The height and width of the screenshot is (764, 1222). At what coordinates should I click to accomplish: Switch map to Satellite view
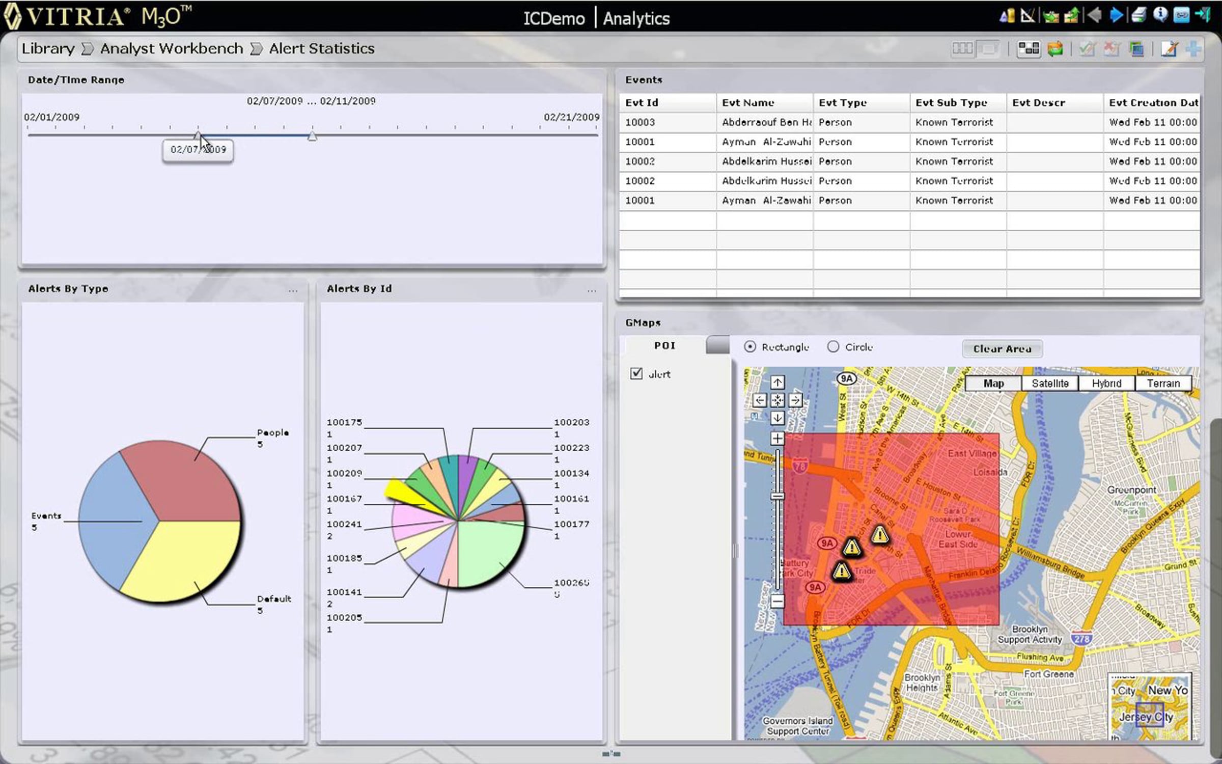pos(1049,384)
